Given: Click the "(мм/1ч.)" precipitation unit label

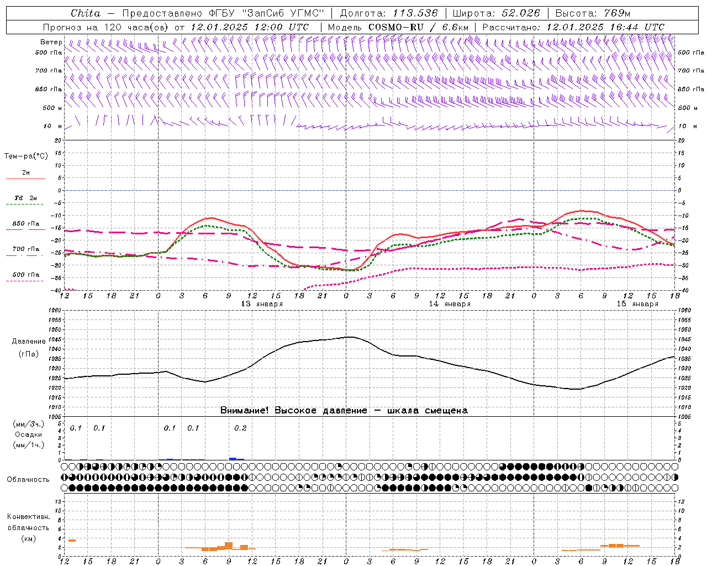Looking at the screenshot, I should pyautogui.click(x=29, y=445).
